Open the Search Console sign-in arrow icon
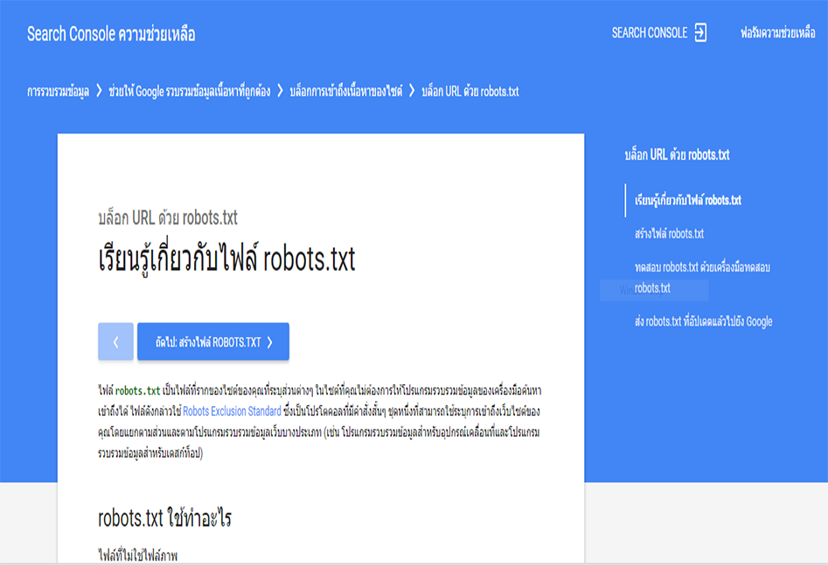The width and height of the screenshot is (828, 565). 700,32
